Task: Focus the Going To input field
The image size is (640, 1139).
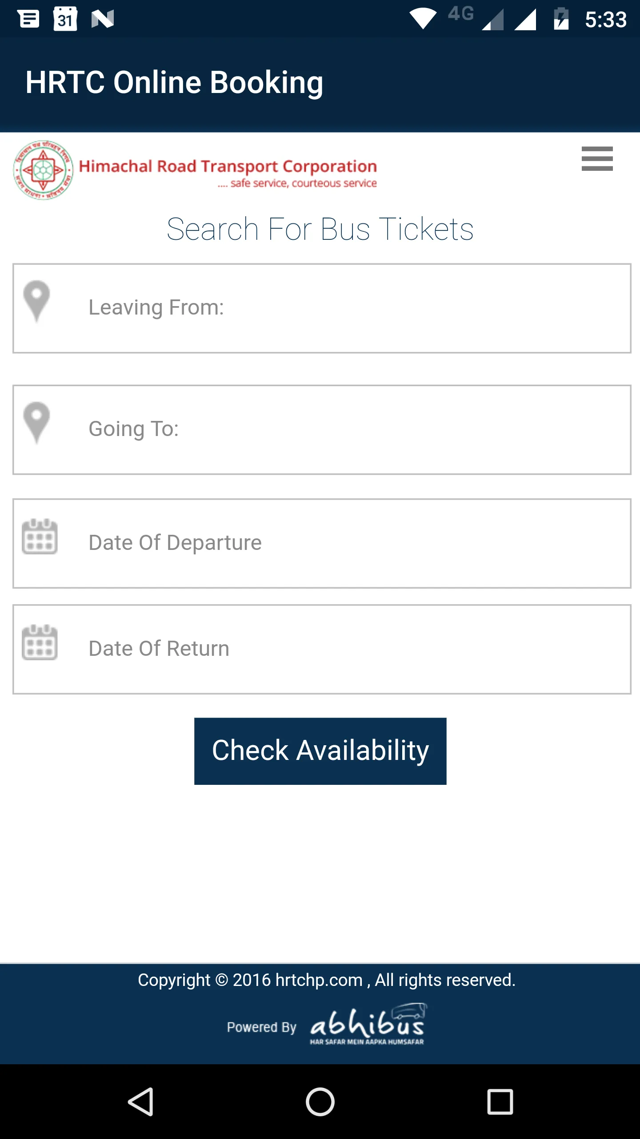Action: (347, 429)
